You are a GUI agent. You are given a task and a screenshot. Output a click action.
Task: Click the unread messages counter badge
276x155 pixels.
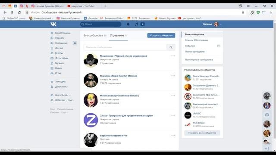point(75,43)
